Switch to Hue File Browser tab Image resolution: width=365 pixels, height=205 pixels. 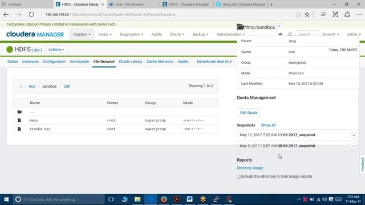133,4
